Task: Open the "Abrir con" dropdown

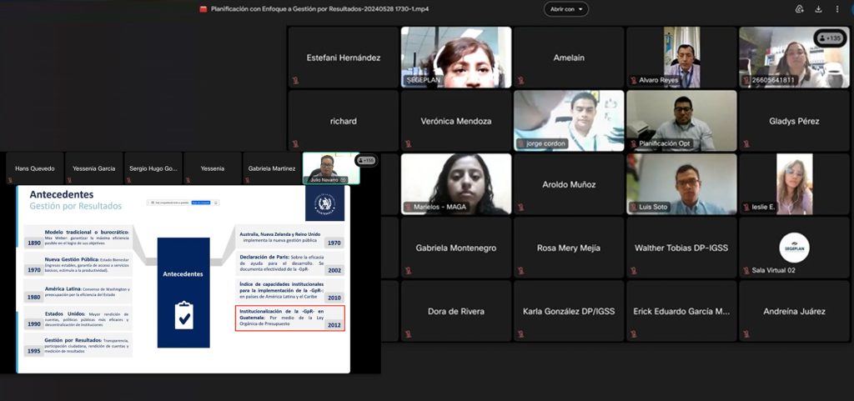Action: 565,9
